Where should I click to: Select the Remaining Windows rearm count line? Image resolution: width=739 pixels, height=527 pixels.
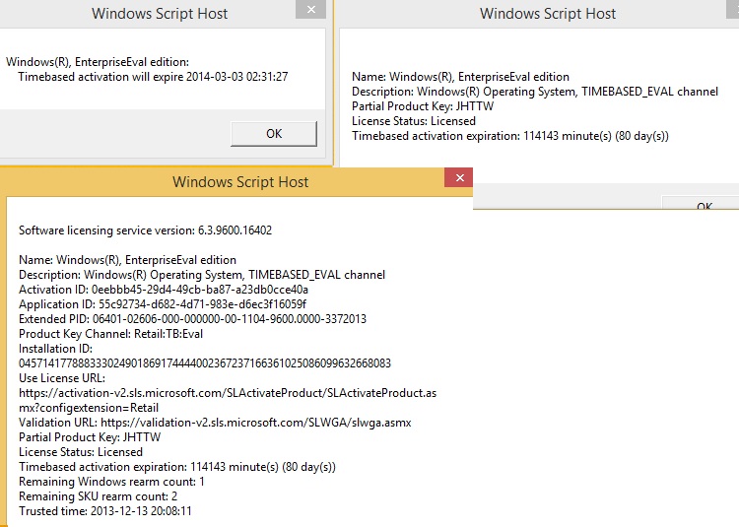coord(111,482)
